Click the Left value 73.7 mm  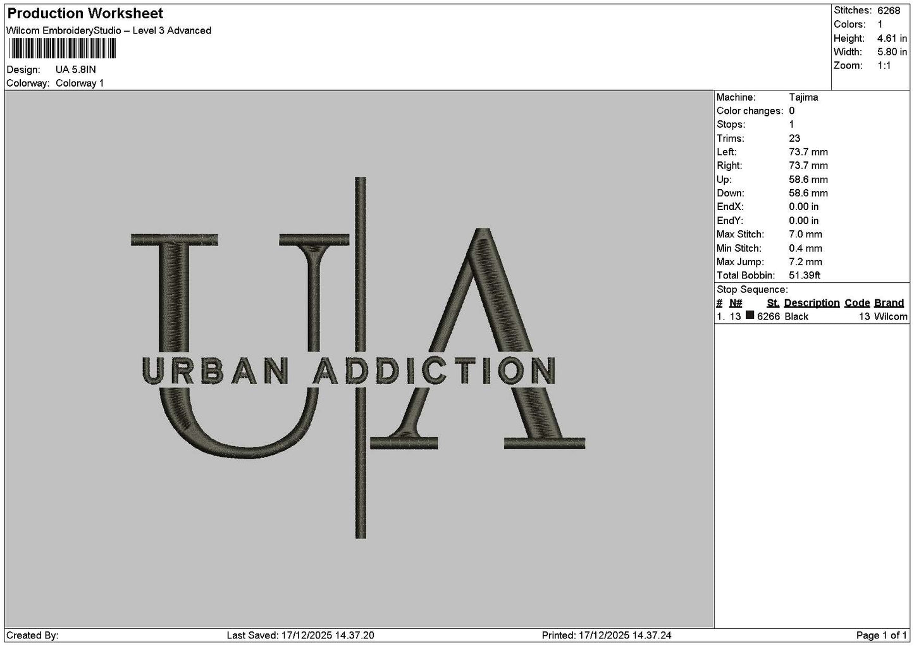(x=808, y=152)
